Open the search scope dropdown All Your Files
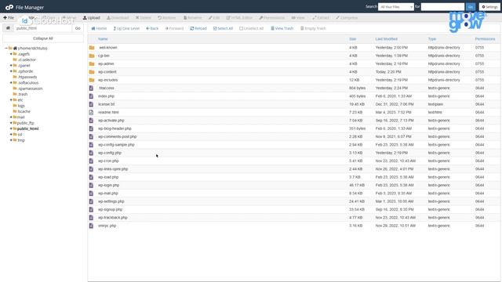502x282 pixels. click(395, 7)
